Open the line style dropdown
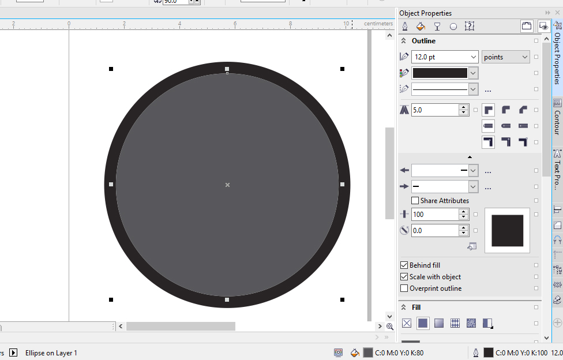563x360 pixels. (473, 89)
